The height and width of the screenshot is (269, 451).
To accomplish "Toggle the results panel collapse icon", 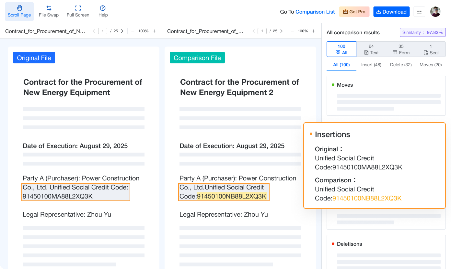I will coord(419,12).
